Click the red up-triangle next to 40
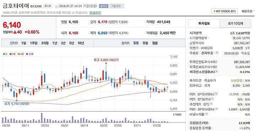The height and width of the screenshot is (131, 256). [x=15, y=32]
